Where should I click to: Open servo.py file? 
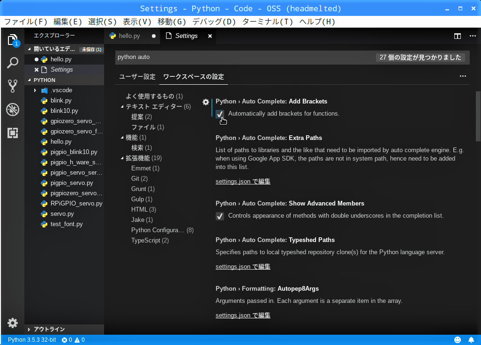62,214
